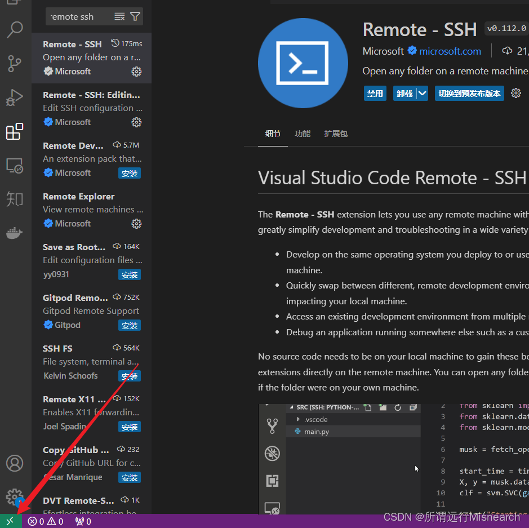Install the Remote Development extension pack
The image size is (529, 528).
click(x=130, y=174)
